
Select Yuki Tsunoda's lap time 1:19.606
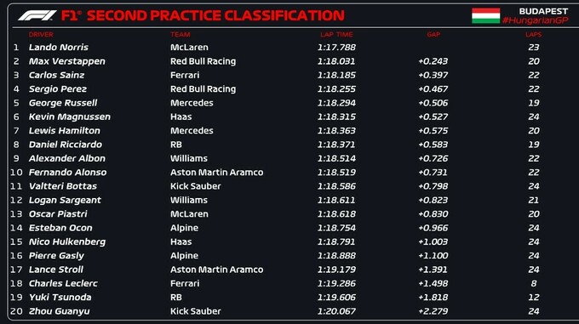coord(336,297)
